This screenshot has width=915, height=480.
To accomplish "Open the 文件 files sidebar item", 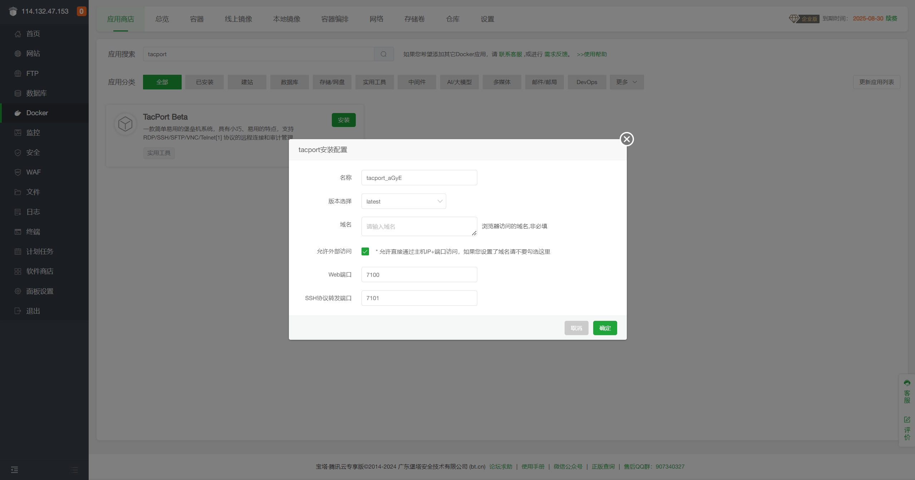I will pos(44,192).
